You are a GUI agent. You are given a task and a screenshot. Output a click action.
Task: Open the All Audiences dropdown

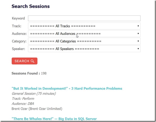(84, 34)
